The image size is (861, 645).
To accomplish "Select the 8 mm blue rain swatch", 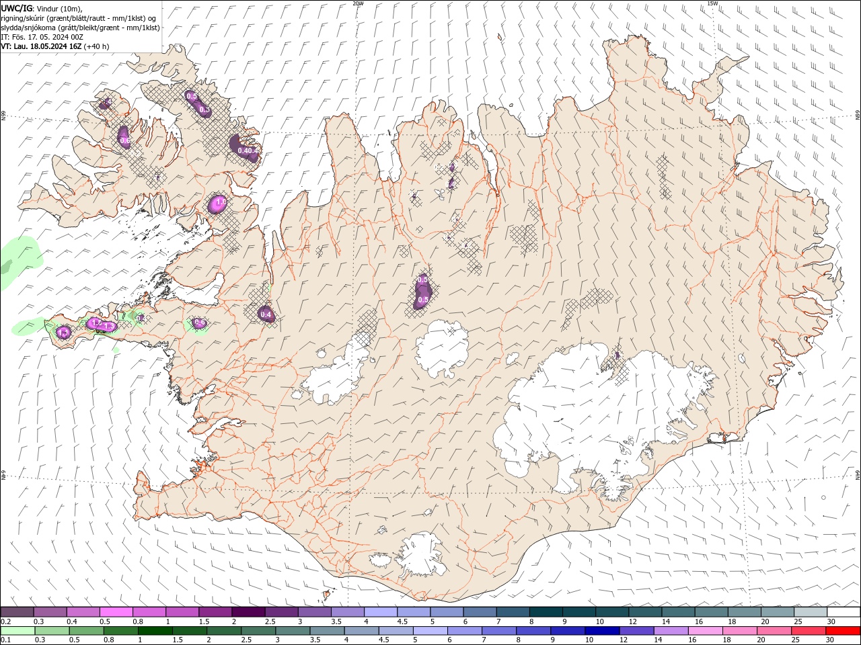I will coord(533,631).
